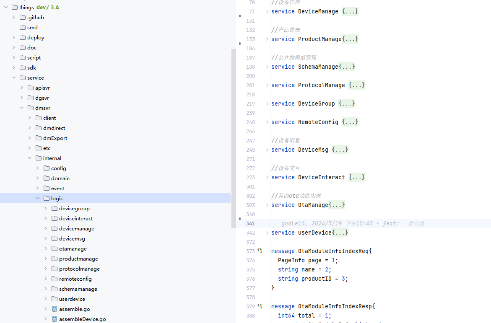Select the cmd folder in tree
491x323 pixels.
tap(32, 27)
